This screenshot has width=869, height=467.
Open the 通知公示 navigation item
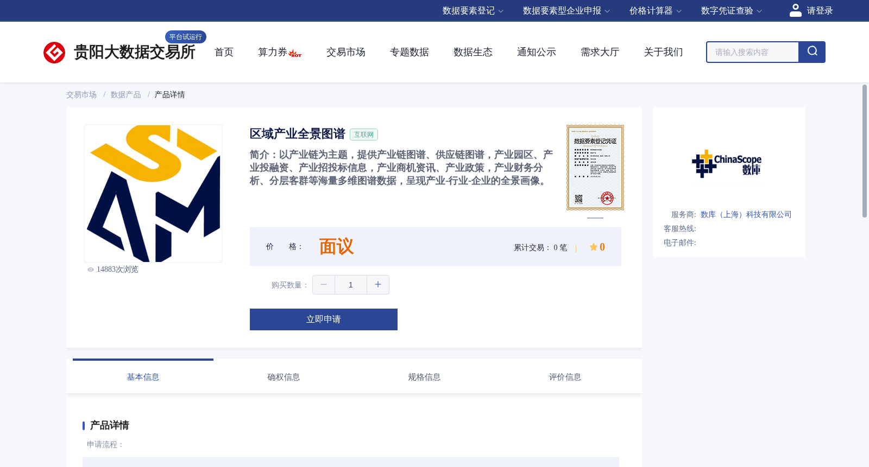pyautogui.click(x=537, y=52)
